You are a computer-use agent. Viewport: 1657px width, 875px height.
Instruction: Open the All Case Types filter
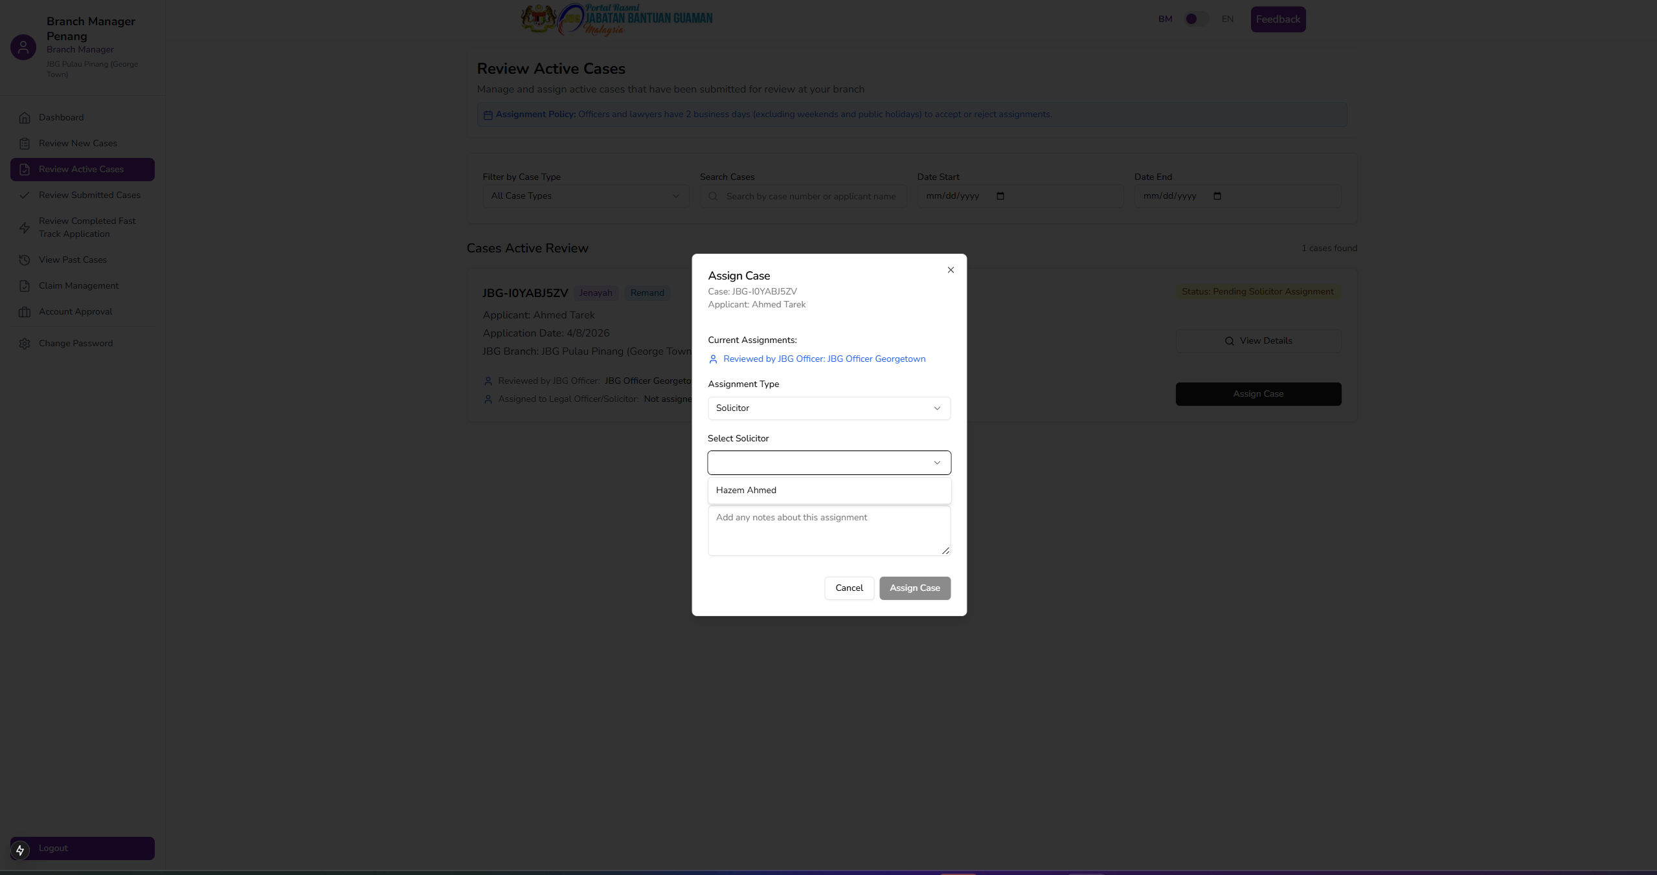pyautogui.click(x=585, y=196)
